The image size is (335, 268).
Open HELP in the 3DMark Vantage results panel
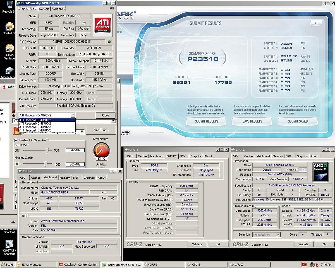pyautogui.click(x=316, y=23)
